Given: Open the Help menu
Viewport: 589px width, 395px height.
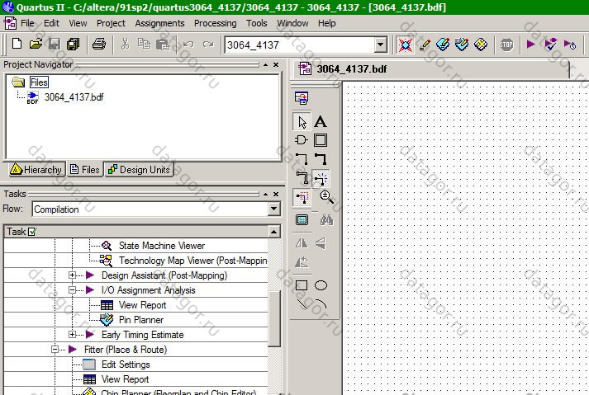Looking at the screenshot, I should click(327, 23).
